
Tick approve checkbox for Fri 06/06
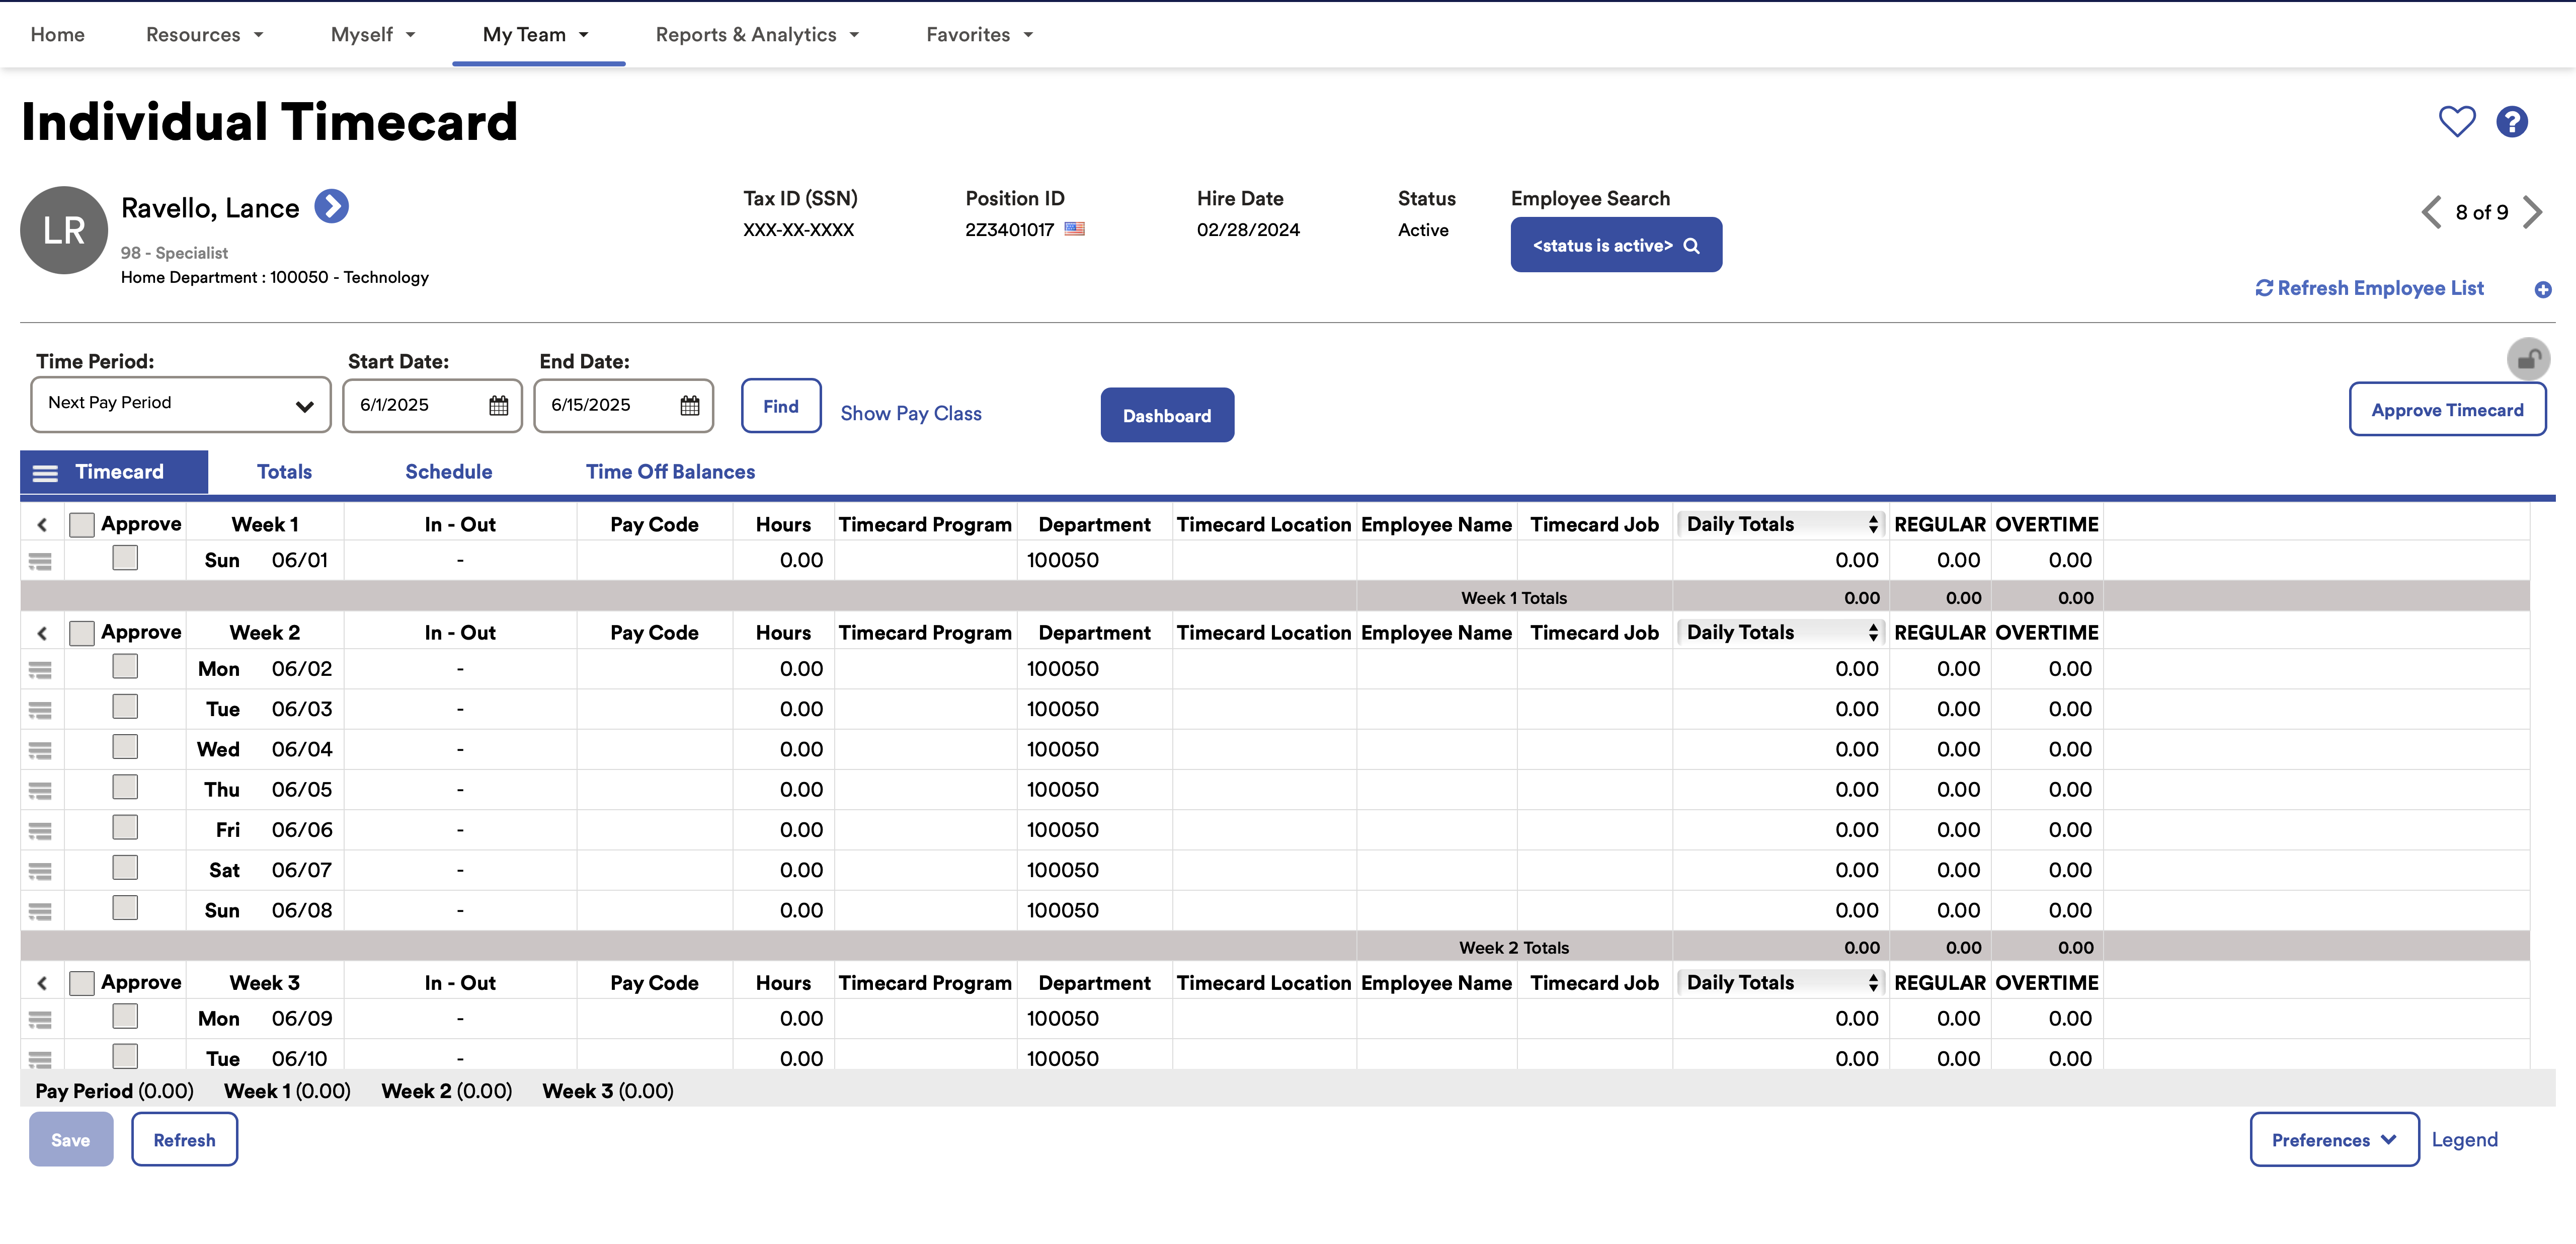[125, 827]
